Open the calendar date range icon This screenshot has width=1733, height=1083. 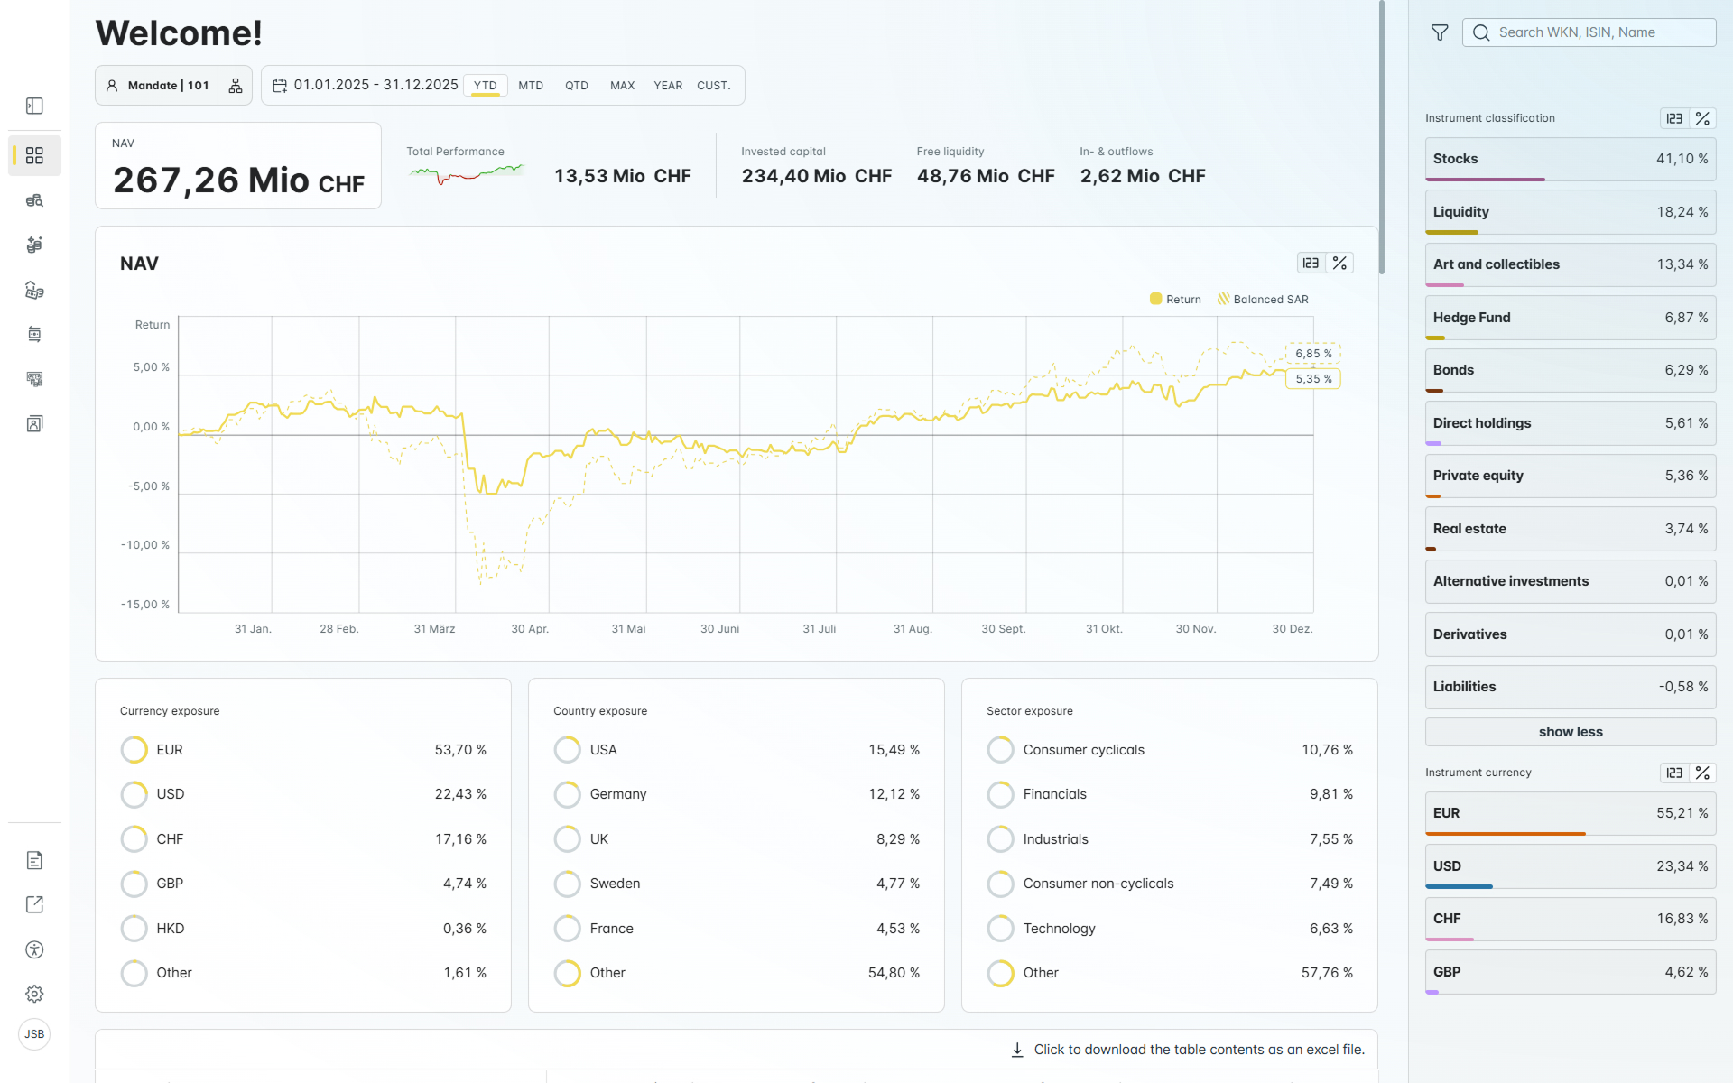click(x=280, y=86)
